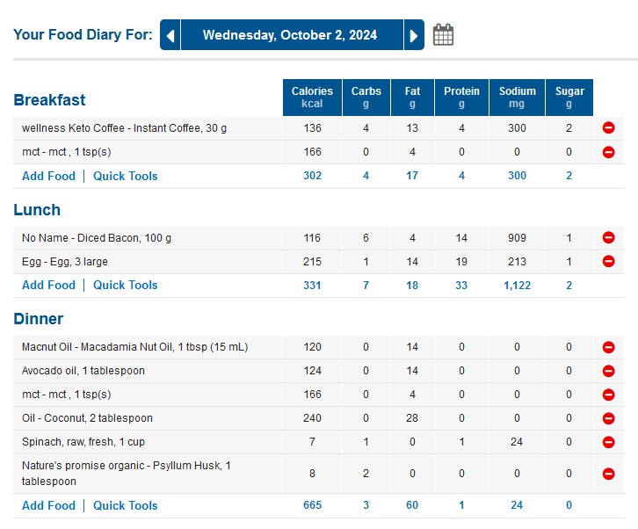Open the calendar date picker icon
Viewport: 638px width, 529px height.
(x=444, y=35)
